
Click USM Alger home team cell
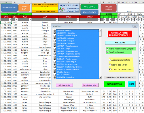point(69,22)
